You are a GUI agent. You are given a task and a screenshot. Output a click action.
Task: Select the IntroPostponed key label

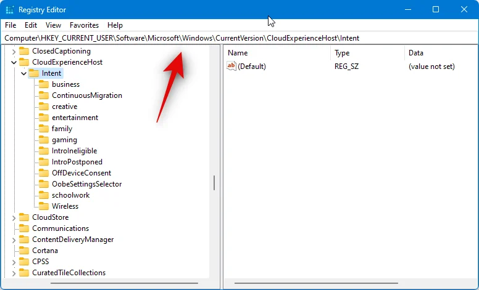coord(77,162)
